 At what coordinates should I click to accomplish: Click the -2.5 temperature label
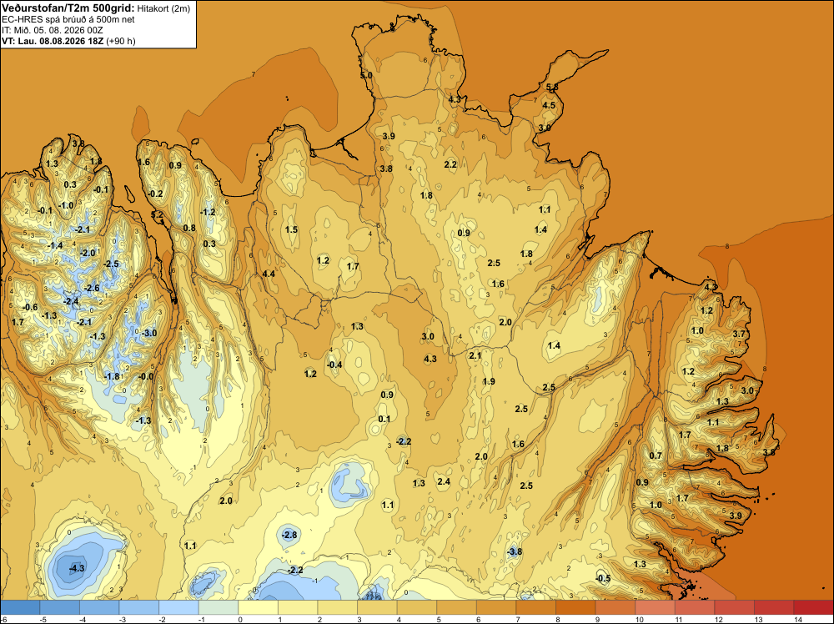111,264
